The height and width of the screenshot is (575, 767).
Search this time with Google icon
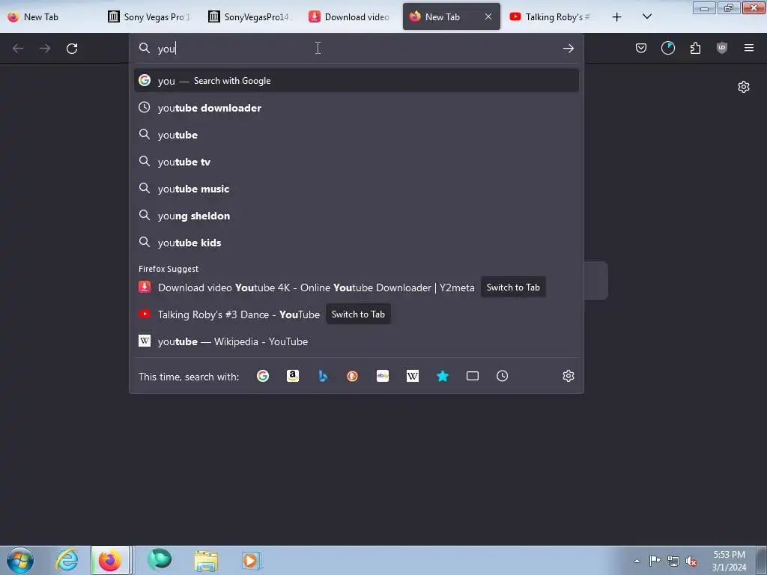click(263, 376)
